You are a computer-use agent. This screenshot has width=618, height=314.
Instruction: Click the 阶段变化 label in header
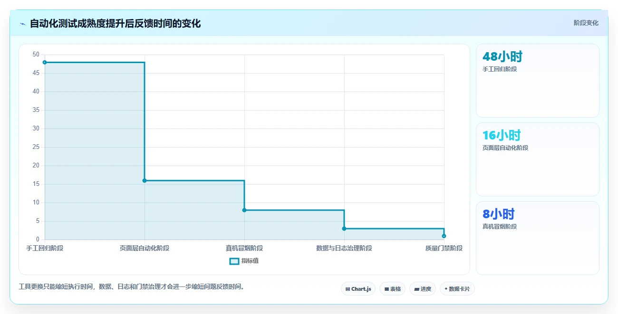586,23
